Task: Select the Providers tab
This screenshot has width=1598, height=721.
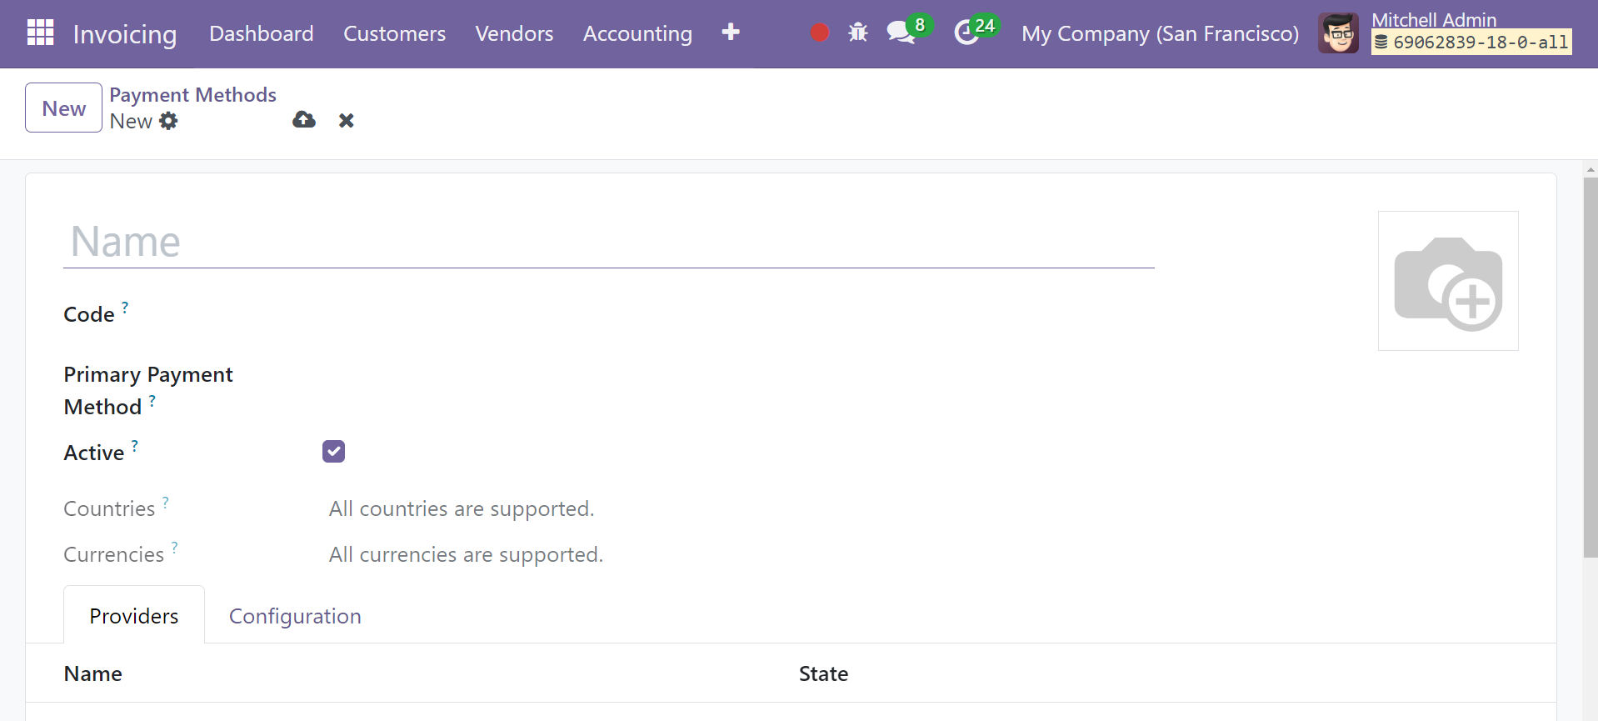Action: click(134, 616)
